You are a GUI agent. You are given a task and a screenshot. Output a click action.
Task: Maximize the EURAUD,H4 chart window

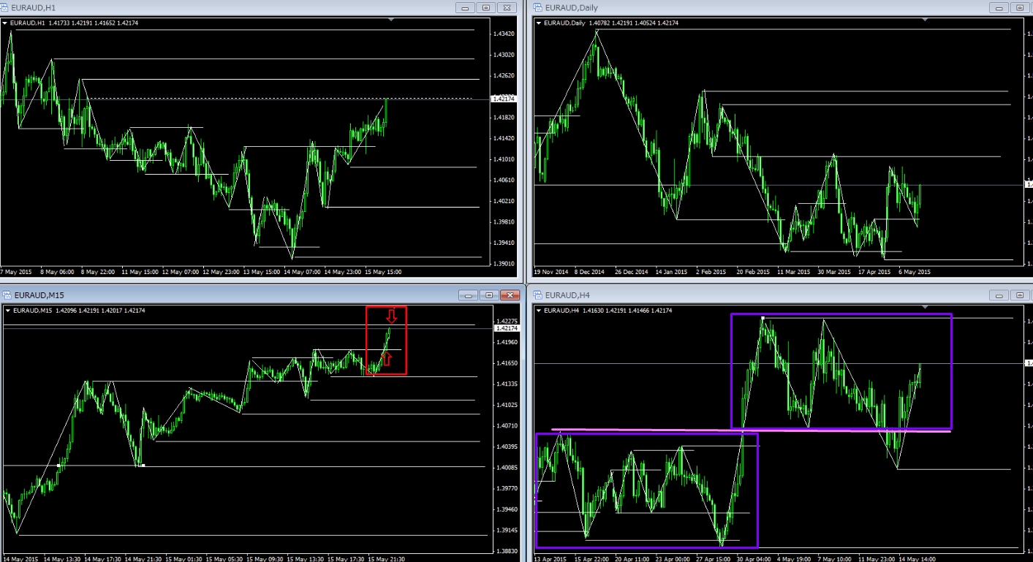click(x=1019, y=295)
